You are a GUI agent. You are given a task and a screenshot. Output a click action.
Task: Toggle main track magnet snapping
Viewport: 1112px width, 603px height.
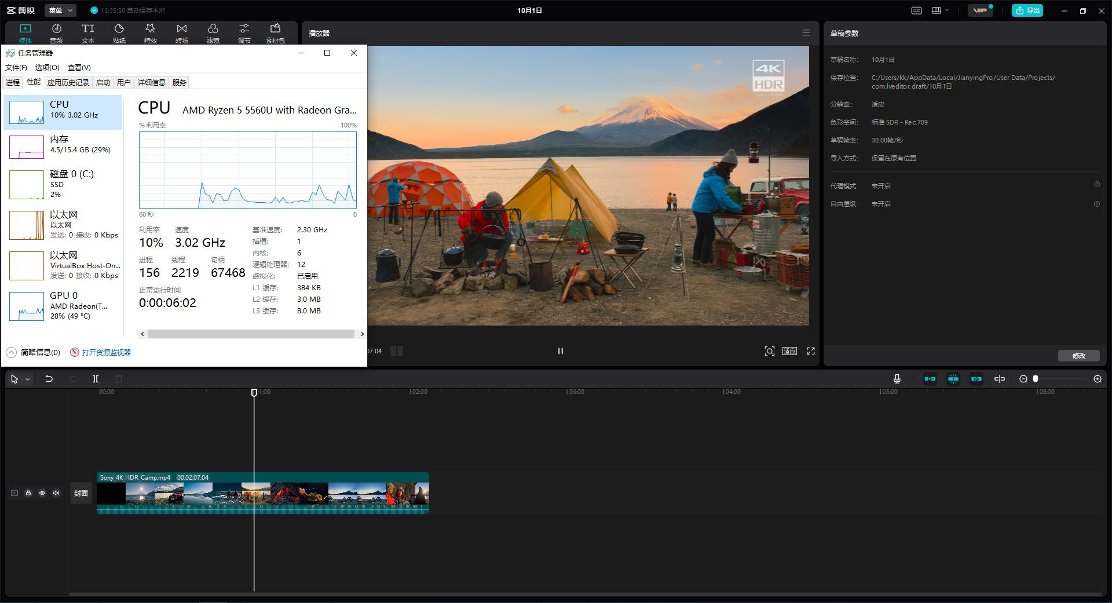(930, 379)
